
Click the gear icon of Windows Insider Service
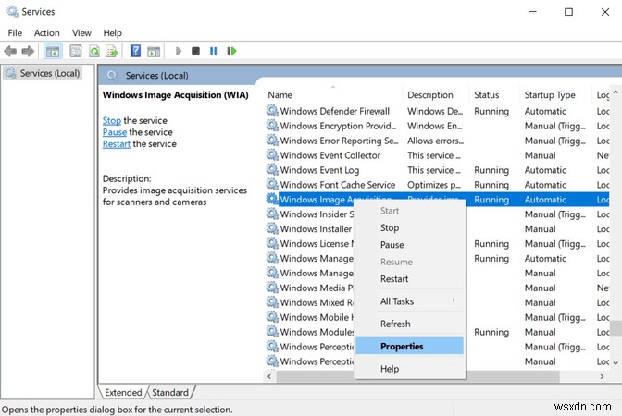[x=272, y=214]
